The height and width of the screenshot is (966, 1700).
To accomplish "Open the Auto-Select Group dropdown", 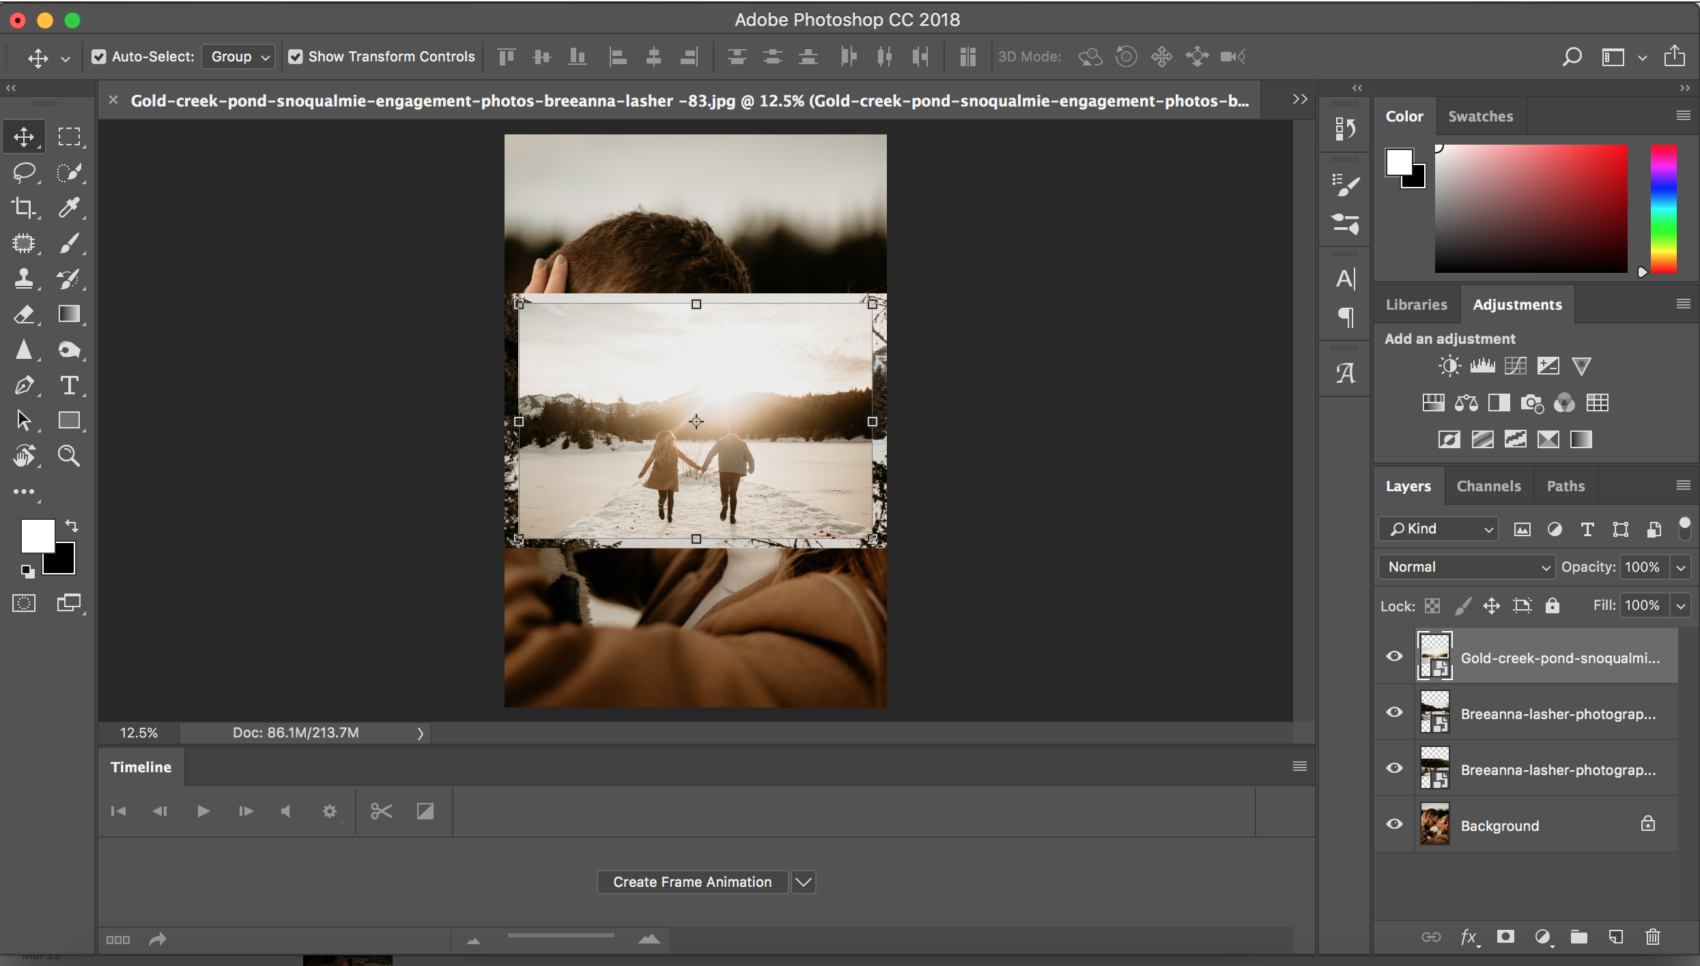I will [x=238, y=56].
